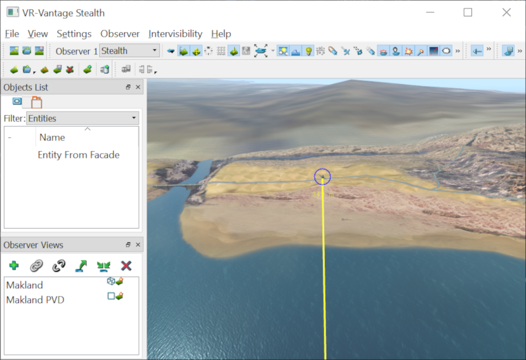526x360 pixels.
Task: Toggle the blue ocean wave icon
Action: [295, 51]
